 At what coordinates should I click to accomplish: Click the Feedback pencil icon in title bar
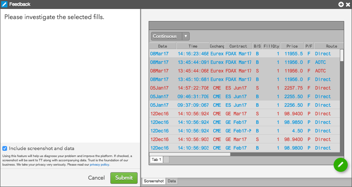pos(4,4)
